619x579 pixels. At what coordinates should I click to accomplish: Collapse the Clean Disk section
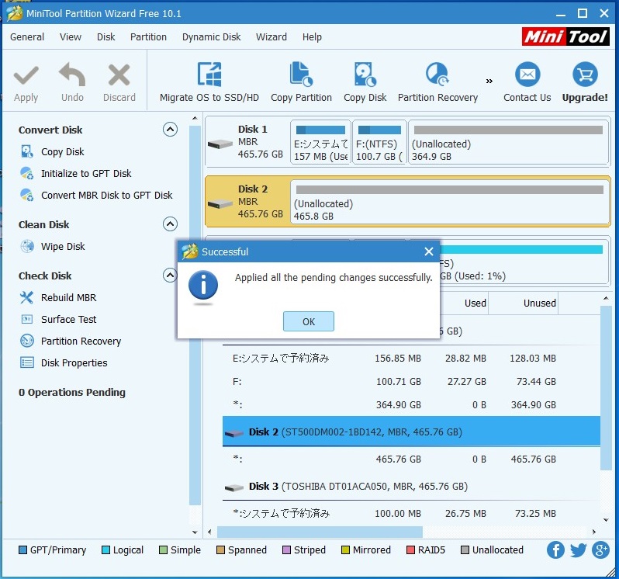tap(170, 224)
